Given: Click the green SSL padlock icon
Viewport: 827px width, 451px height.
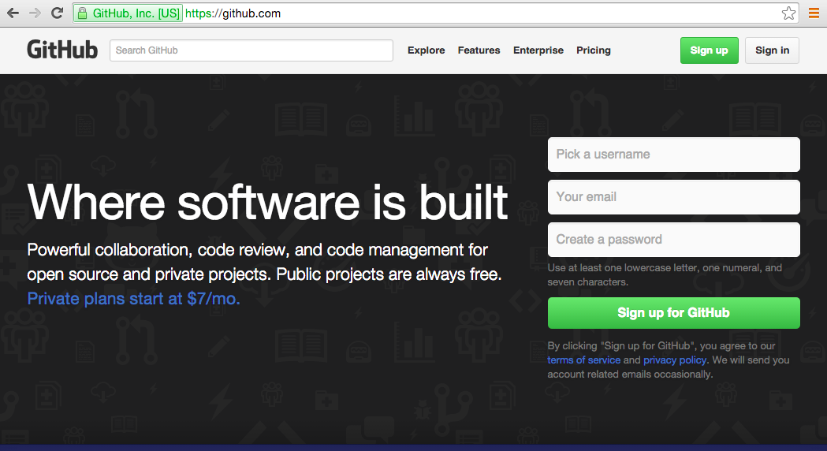Looking at the screenshot, I should 82,13.
